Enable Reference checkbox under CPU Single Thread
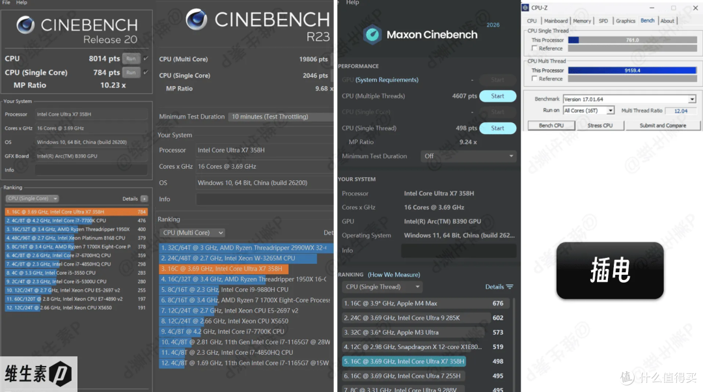 534,48
